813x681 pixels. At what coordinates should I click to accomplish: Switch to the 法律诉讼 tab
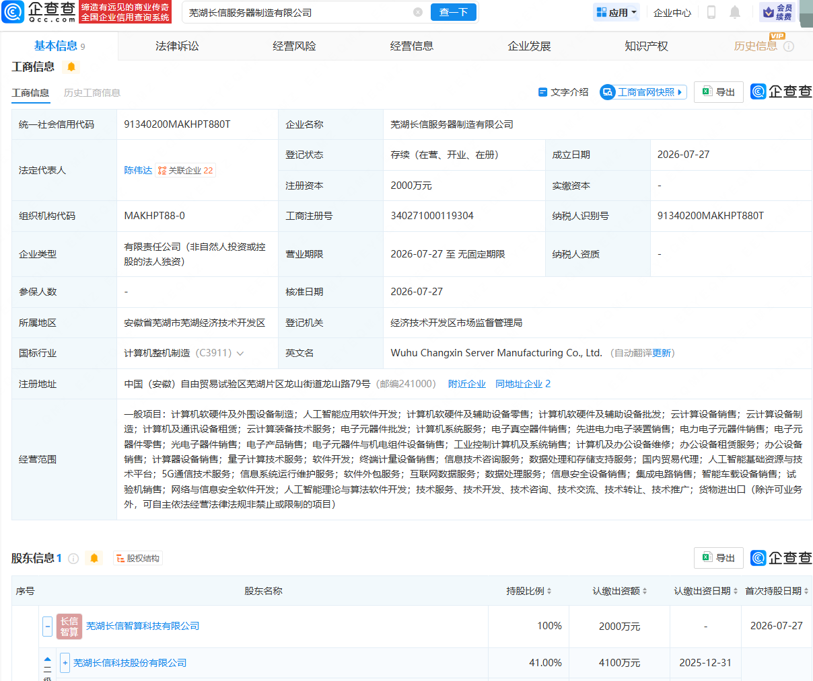177,46
